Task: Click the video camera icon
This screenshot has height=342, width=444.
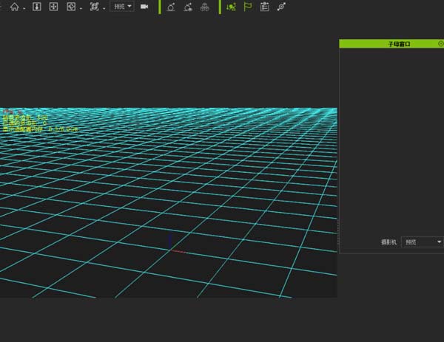Action: [x=144, y=7]
